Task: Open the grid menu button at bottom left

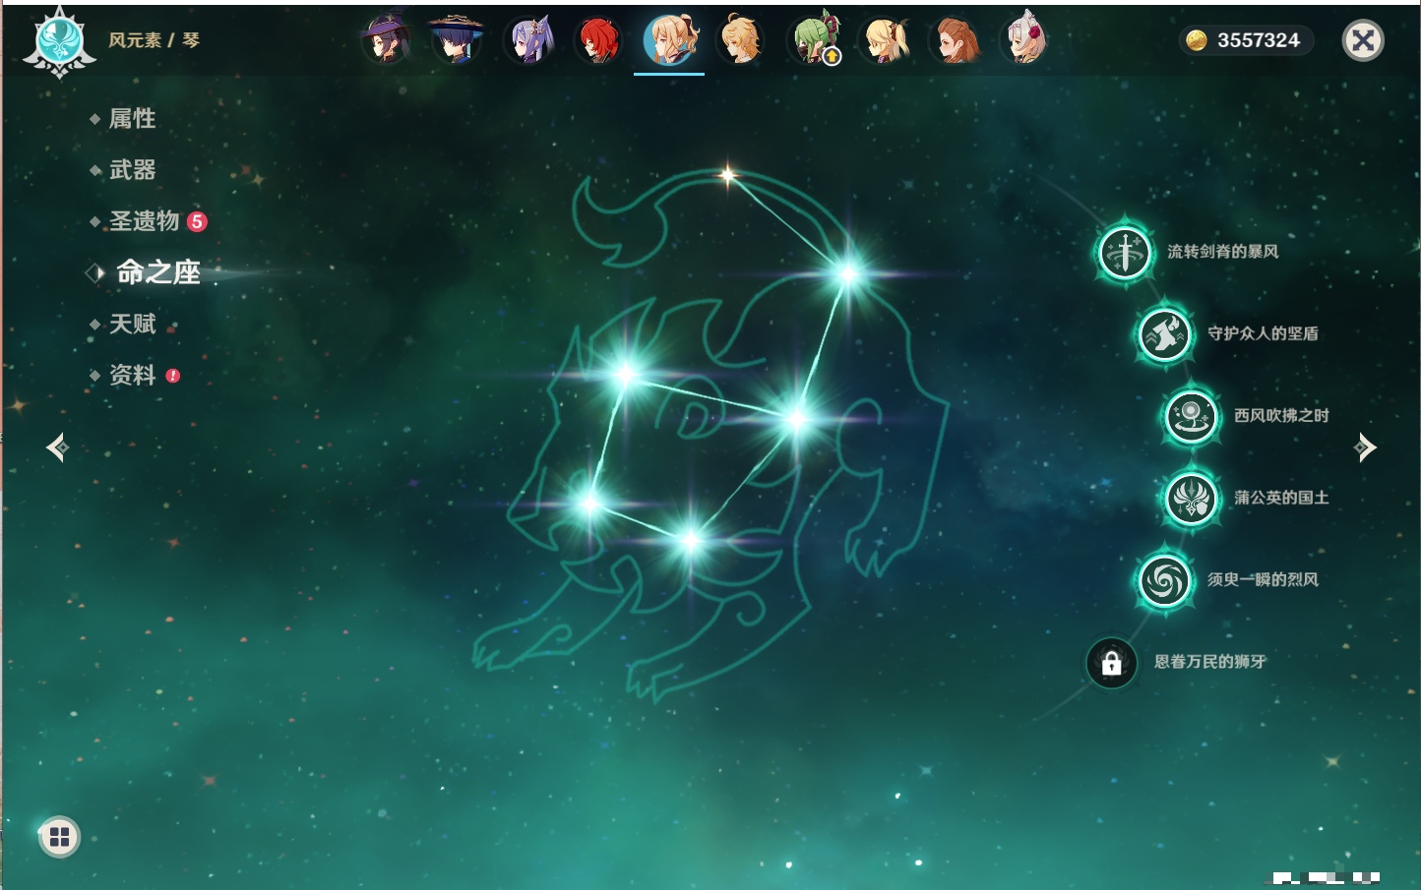Action: pyautogui.click(x=59, y=837)
